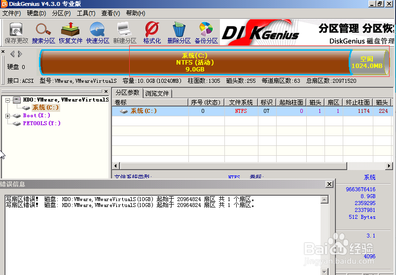Image resolution: width=396 pixels, height=275 pixels.
Task: Click the Delete Partition (删除分区) trash icon
Action: pyautogui.click(x=179, y=33)
